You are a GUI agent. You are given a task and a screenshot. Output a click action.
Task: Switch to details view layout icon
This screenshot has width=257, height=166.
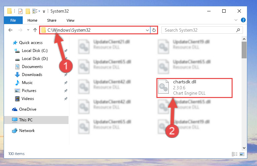235,154
